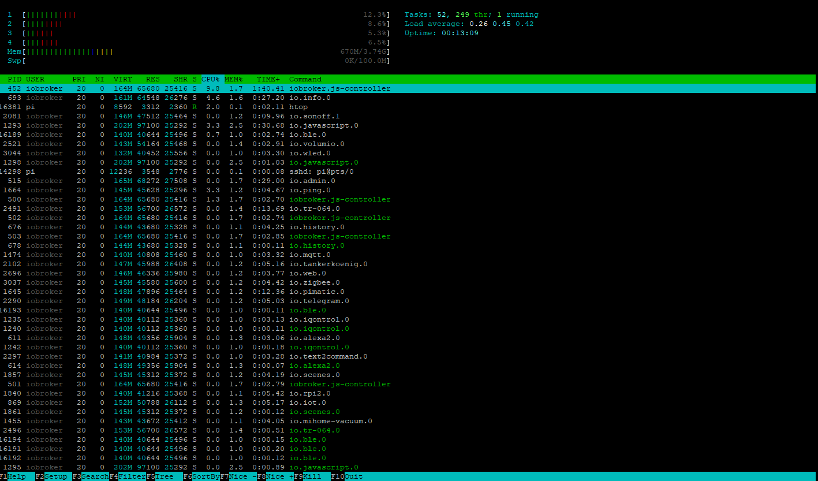
Task: Switch to F5 Tree view
Action: [x=165, y=476]
